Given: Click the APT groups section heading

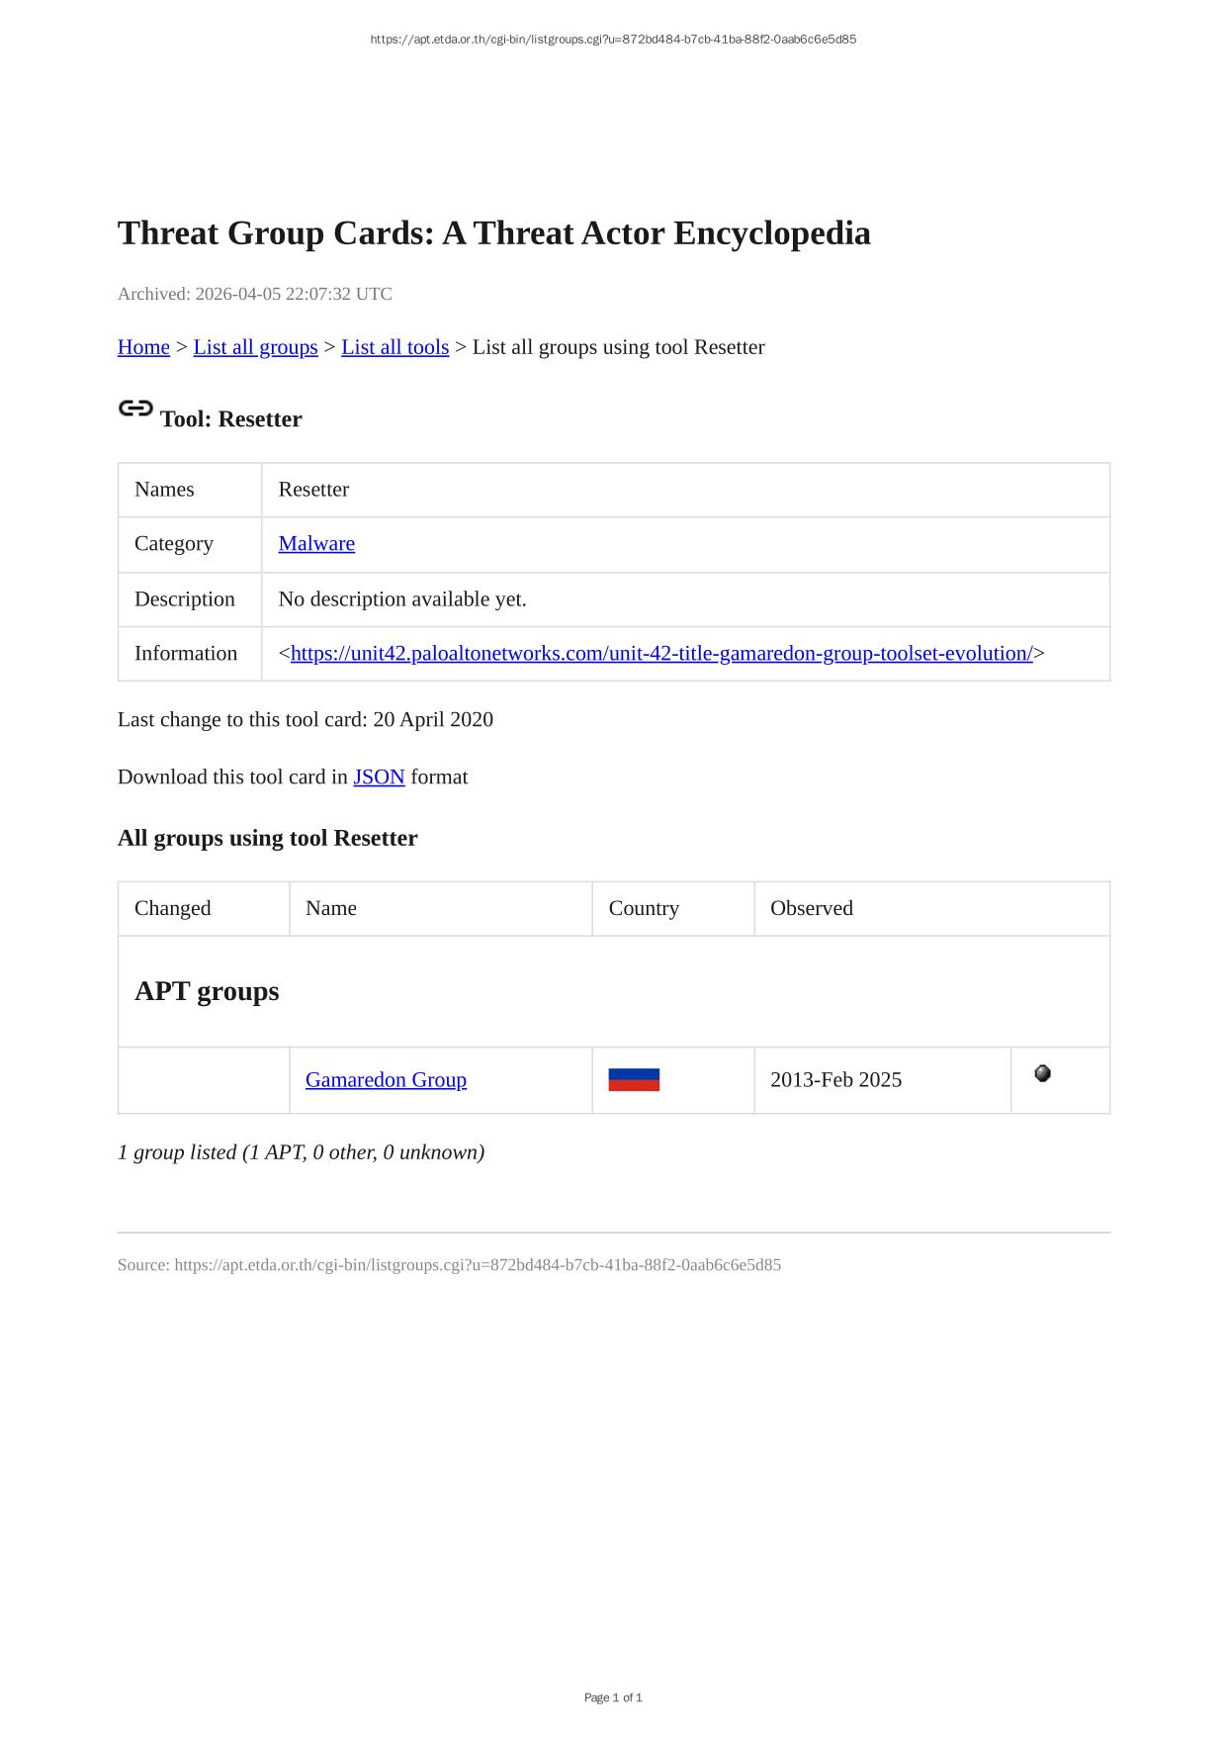Looking at the screenshot, I should pyautogui.click(x=207, y=991).
